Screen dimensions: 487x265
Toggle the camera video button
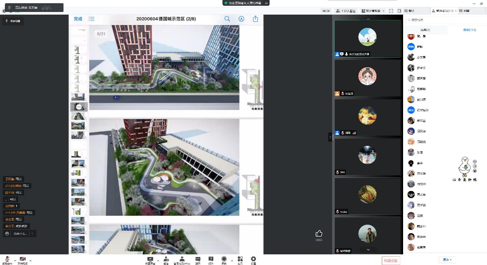[23, 259]
